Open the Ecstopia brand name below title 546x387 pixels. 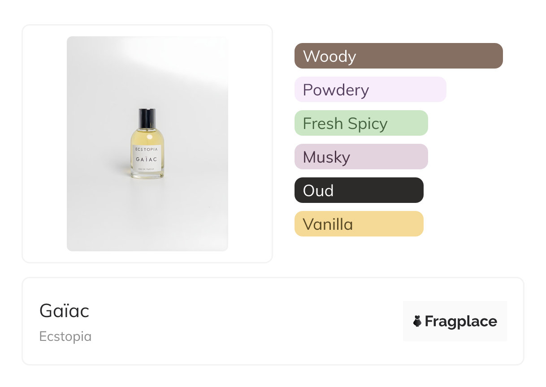[x=65, y=336]
